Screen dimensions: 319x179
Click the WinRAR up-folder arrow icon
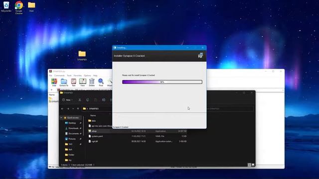point(52,89)
